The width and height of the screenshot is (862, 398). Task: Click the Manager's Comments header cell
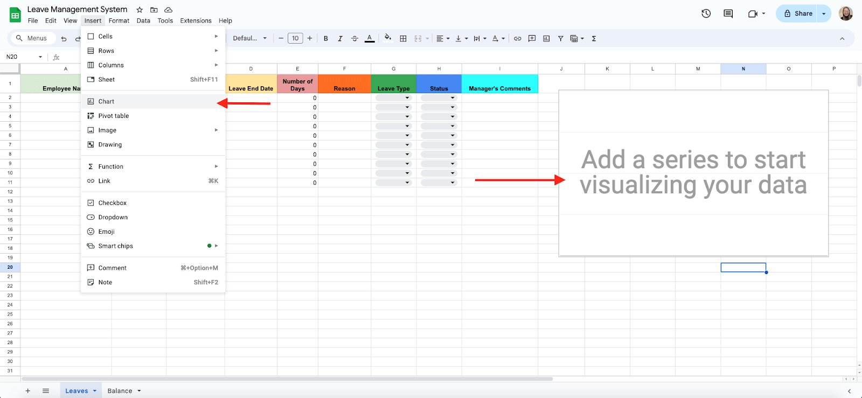click(x=500, y=83)
